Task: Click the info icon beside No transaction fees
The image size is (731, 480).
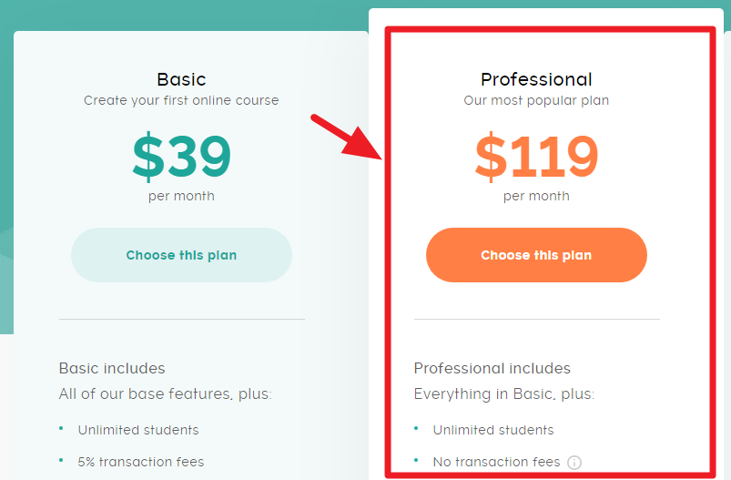Action: coord(574,463)
